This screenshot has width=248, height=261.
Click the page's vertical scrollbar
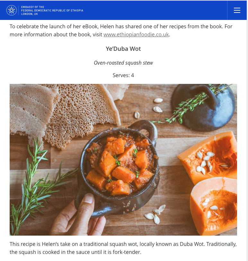pyautogui.click(x=247, y=130)
